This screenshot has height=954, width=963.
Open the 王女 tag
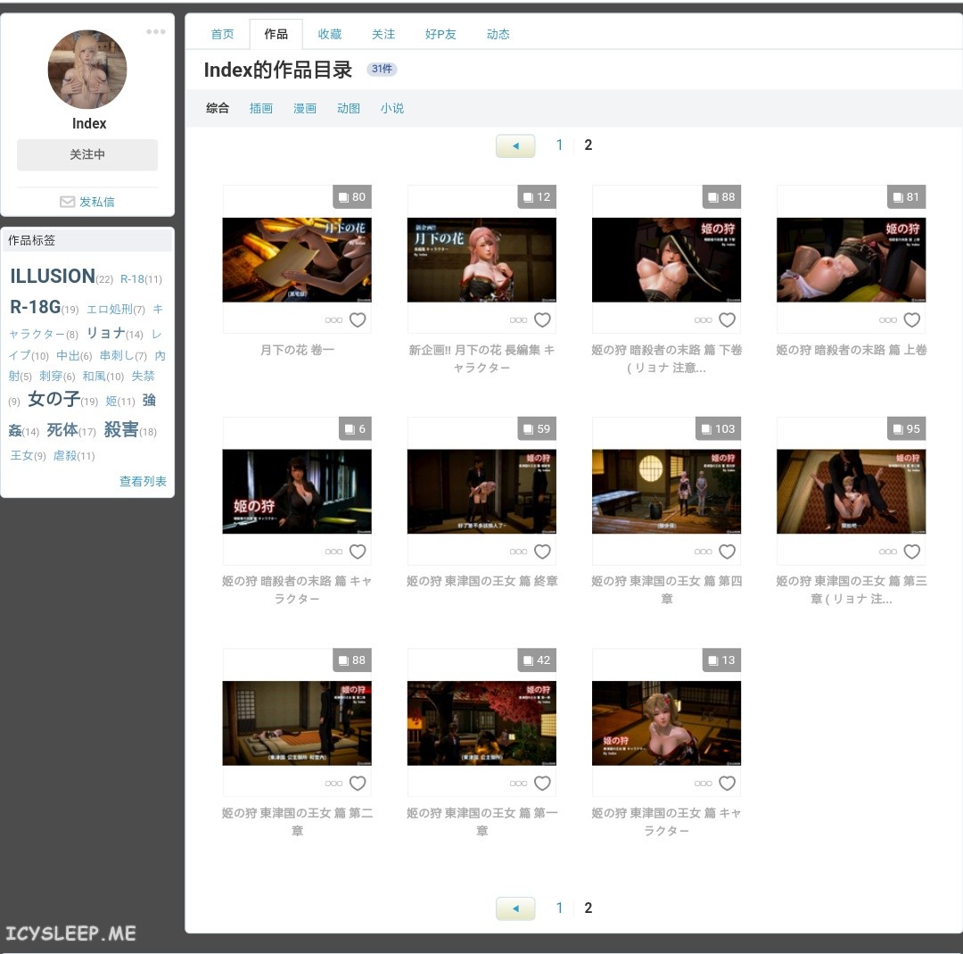coord(21,455)
